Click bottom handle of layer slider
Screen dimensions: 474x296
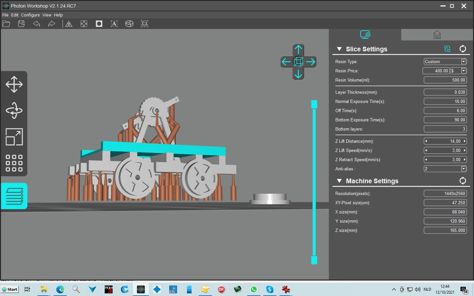pyautogui.click(x=314, y=260)
